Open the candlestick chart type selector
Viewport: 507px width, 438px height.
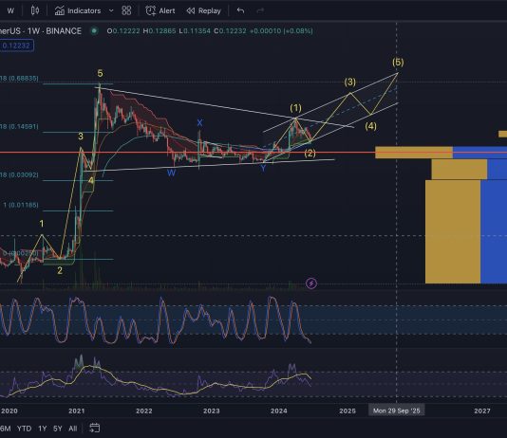(x=35, y=10)
